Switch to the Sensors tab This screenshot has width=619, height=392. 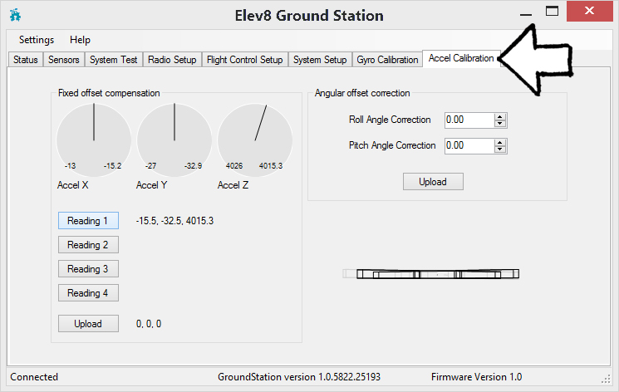(x=64, y=60)
